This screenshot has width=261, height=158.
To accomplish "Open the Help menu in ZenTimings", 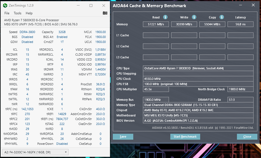I will (29, 13).
